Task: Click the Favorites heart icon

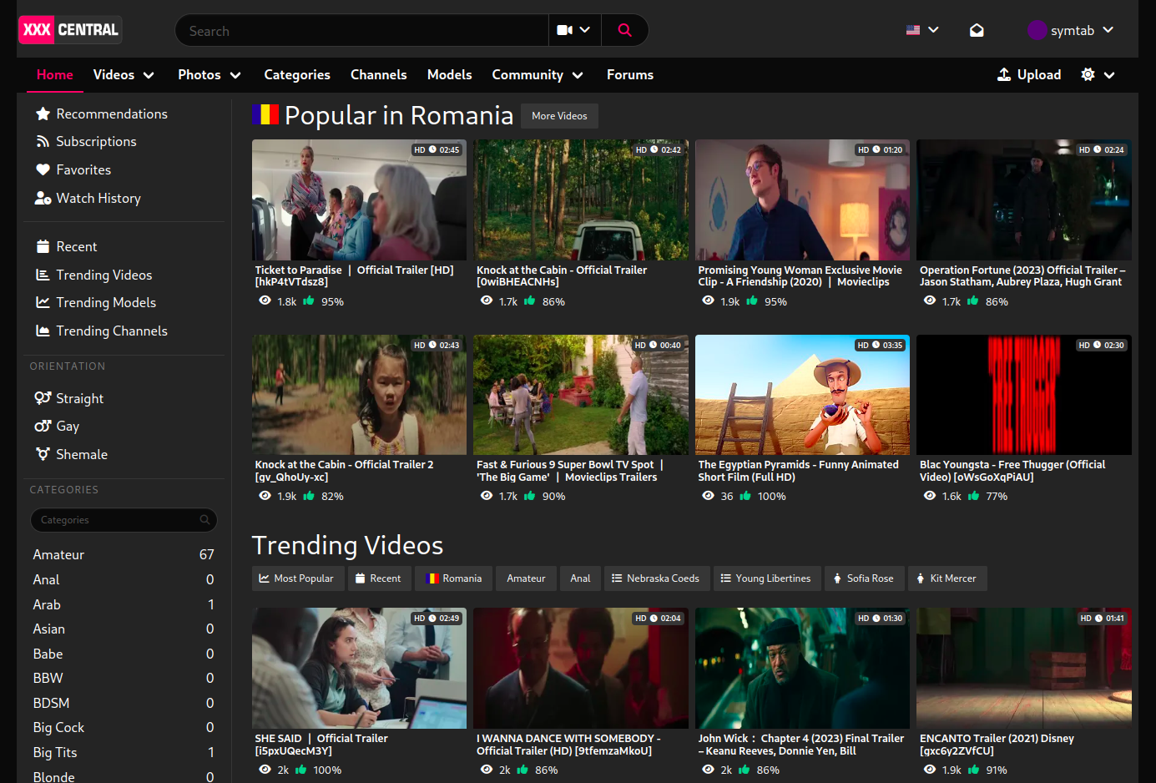Action: click(43, 169)
